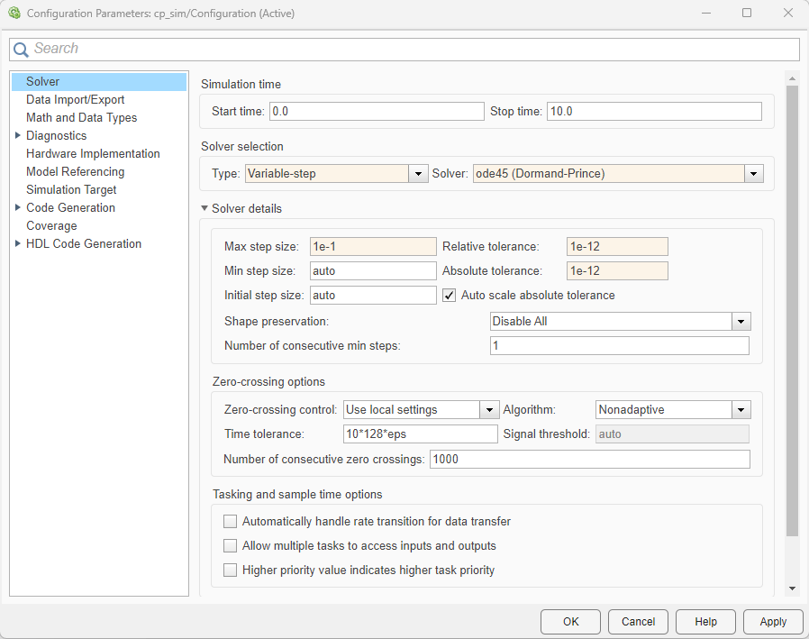Check Higher priority value indicates higher task priority
Image resolution: width=809 pixels, height=639 pixels.
[231, 570]
